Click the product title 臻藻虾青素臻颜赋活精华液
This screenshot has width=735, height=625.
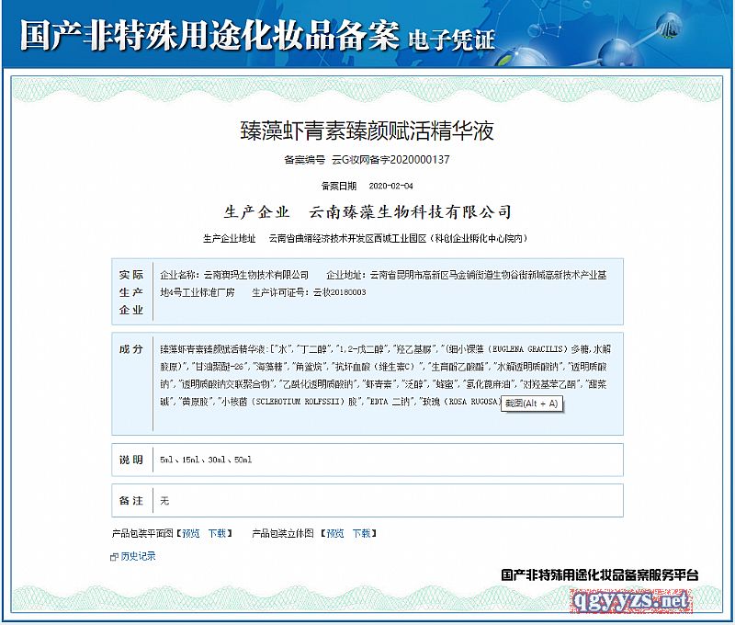click(367, 131)
